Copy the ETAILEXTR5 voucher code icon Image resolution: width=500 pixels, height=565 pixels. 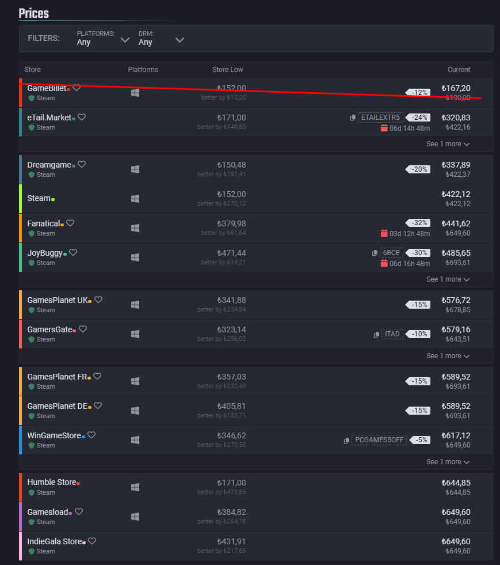coord(353,117)
